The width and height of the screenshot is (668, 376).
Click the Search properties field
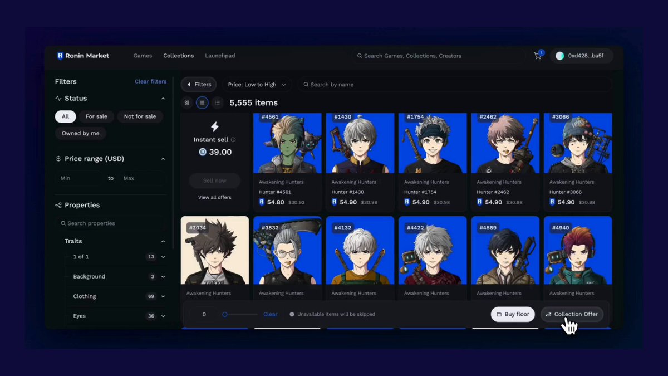pyautogui.click(x=111, y=223)
